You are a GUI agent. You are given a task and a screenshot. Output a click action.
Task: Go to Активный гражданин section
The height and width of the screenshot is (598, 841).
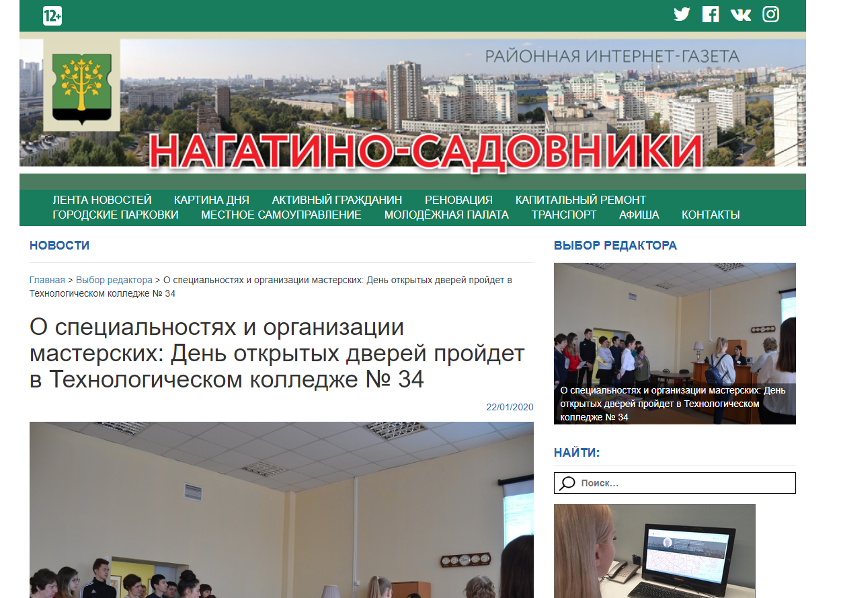pyautogui.click(x=337, y=200)
